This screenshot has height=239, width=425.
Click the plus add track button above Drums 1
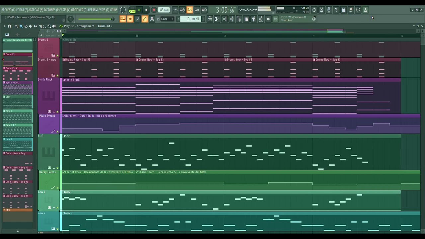click(x=41, y=35)
